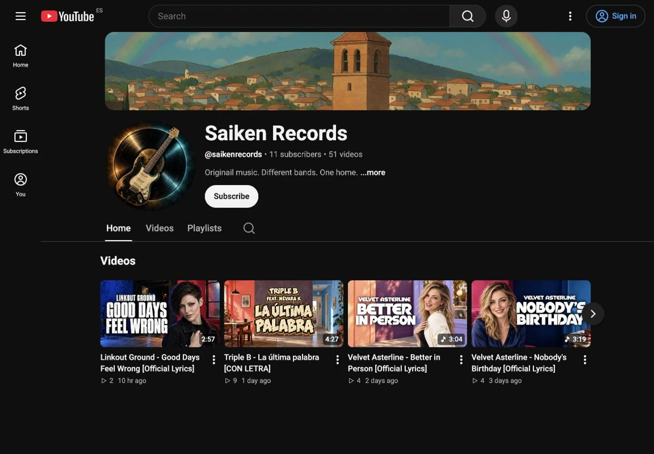Search within the channel using magnifier icon
The height and width of the screenshot is (454, 654).
click(249, 228)
